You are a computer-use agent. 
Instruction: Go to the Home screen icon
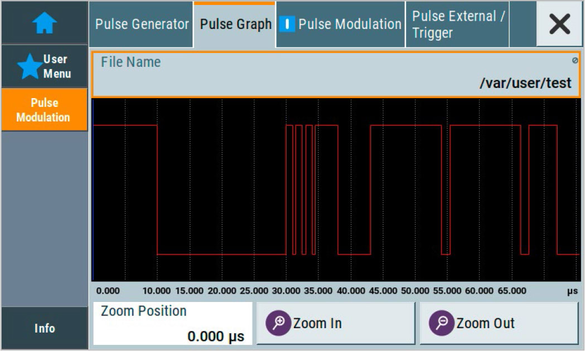[45, 23]
